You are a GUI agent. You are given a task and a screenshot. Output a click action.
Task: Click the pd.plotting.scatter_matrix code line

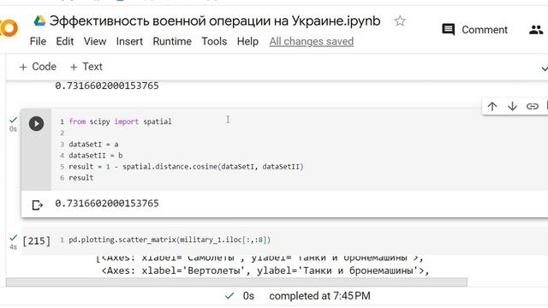click(170, 240)
